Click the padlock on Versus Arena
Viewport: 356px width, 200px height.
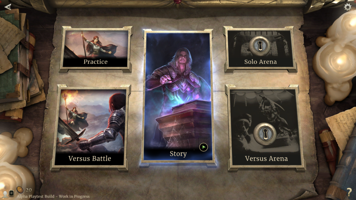pyautogui.click(x=265, y=134)
